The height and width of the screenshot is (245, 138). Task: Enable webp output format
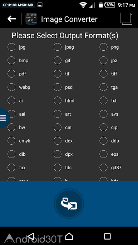pos(19,87)
